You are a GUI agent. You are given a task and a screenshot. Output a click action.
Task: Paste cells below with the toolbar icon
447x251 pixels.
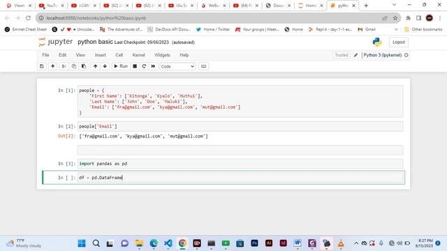84,66
